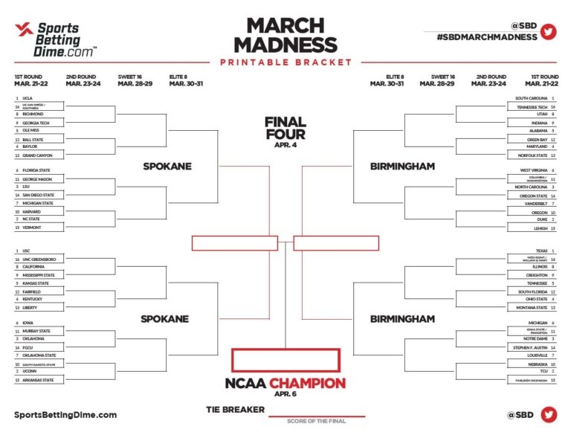Click the Sports Betting Dime logo mark
Viewport: 571px width, 435px height.
[x=24, y=31]
